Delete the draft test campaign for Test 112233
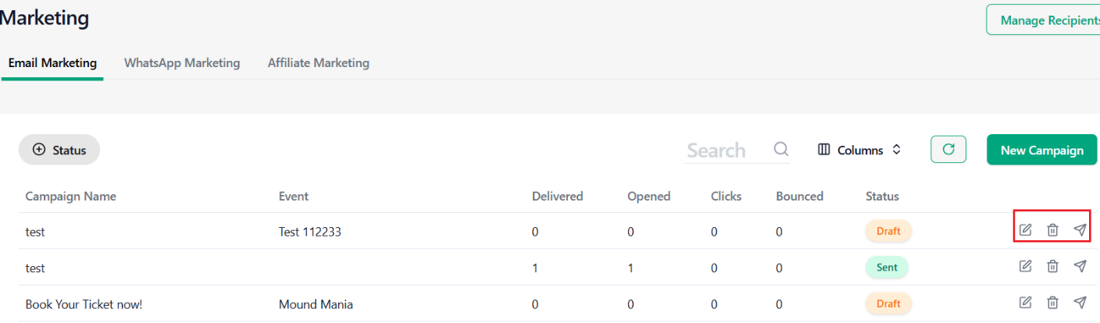The height and width of the screenshot is (323, 1100). [x=1053, y=230]
